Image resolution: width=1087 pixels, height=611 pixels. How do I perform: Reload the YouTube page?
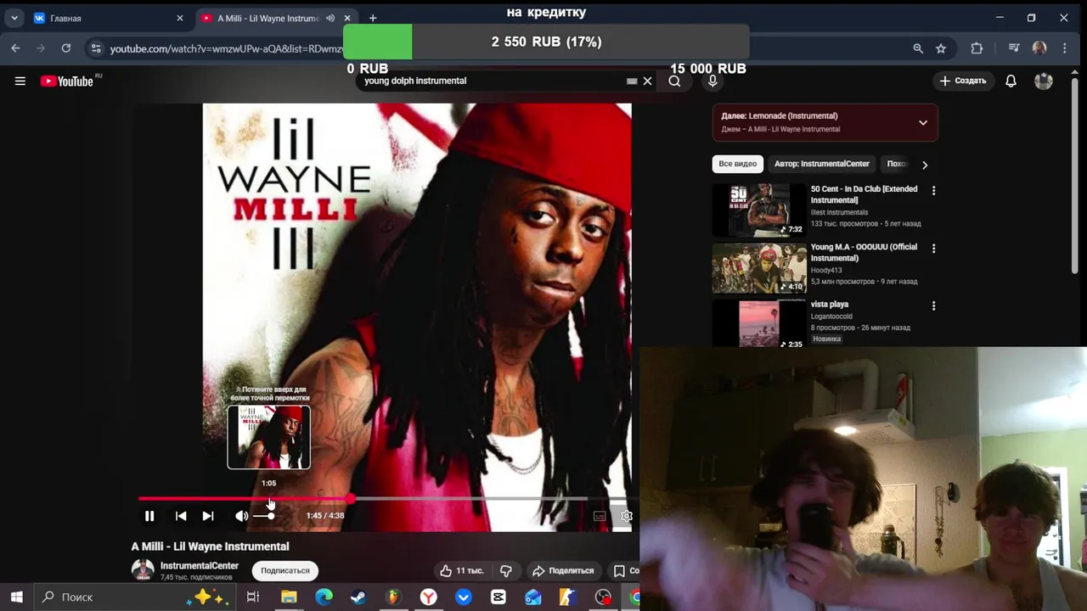[x=66, y=48]
